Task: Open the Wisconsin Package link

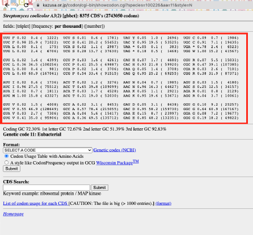Action: click(117, 162)
